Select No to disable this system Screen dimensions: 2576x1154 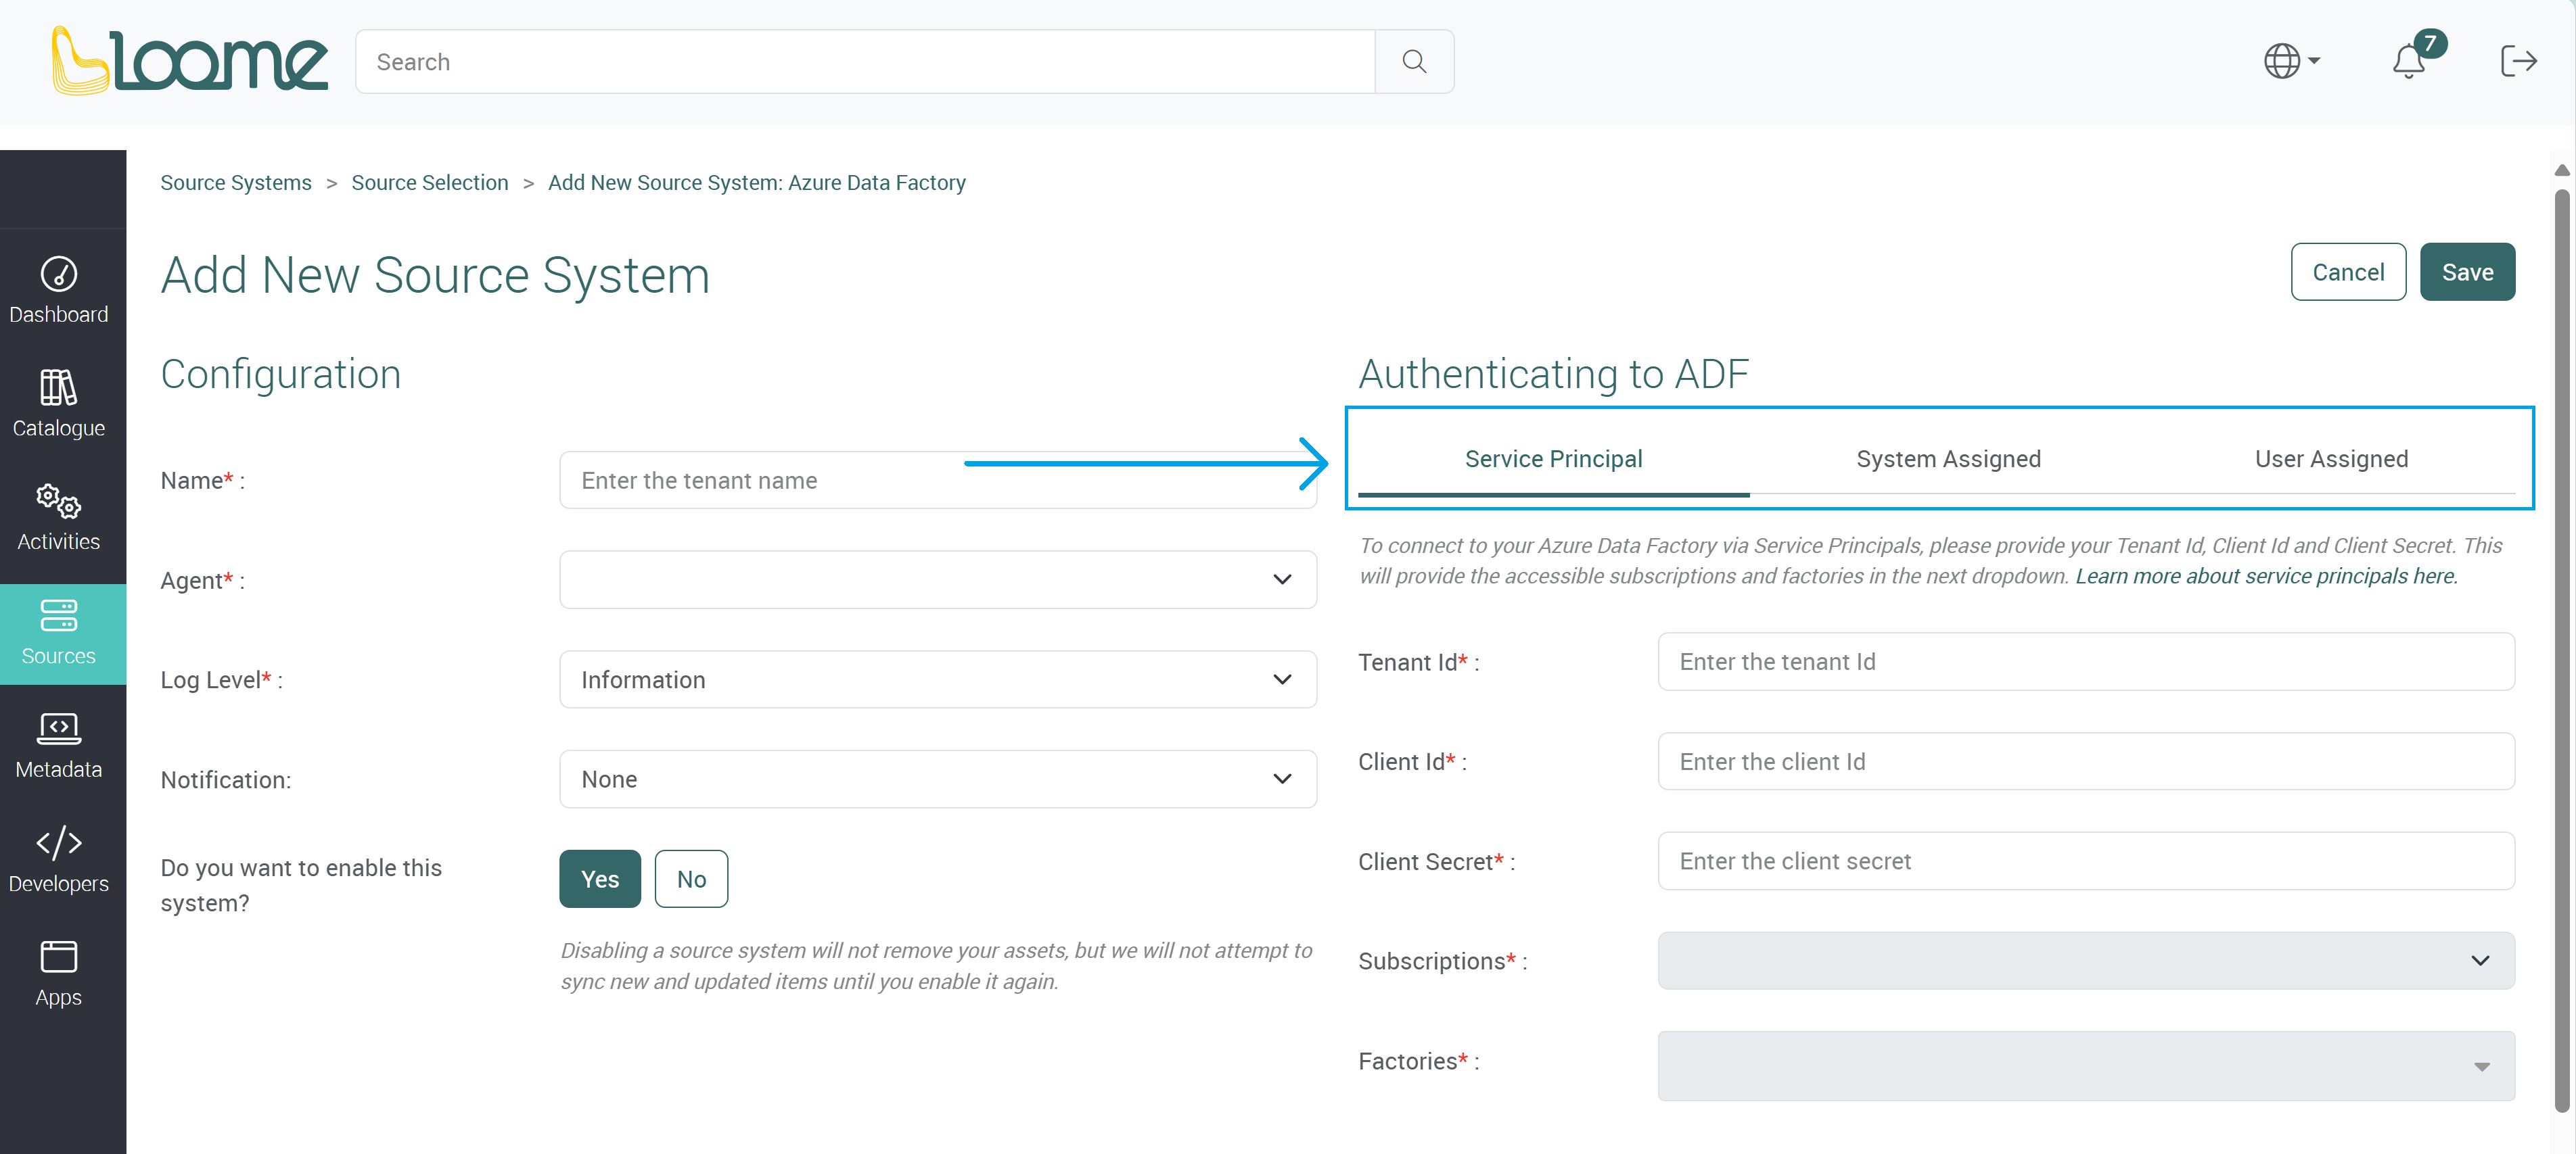pos(691,880)
